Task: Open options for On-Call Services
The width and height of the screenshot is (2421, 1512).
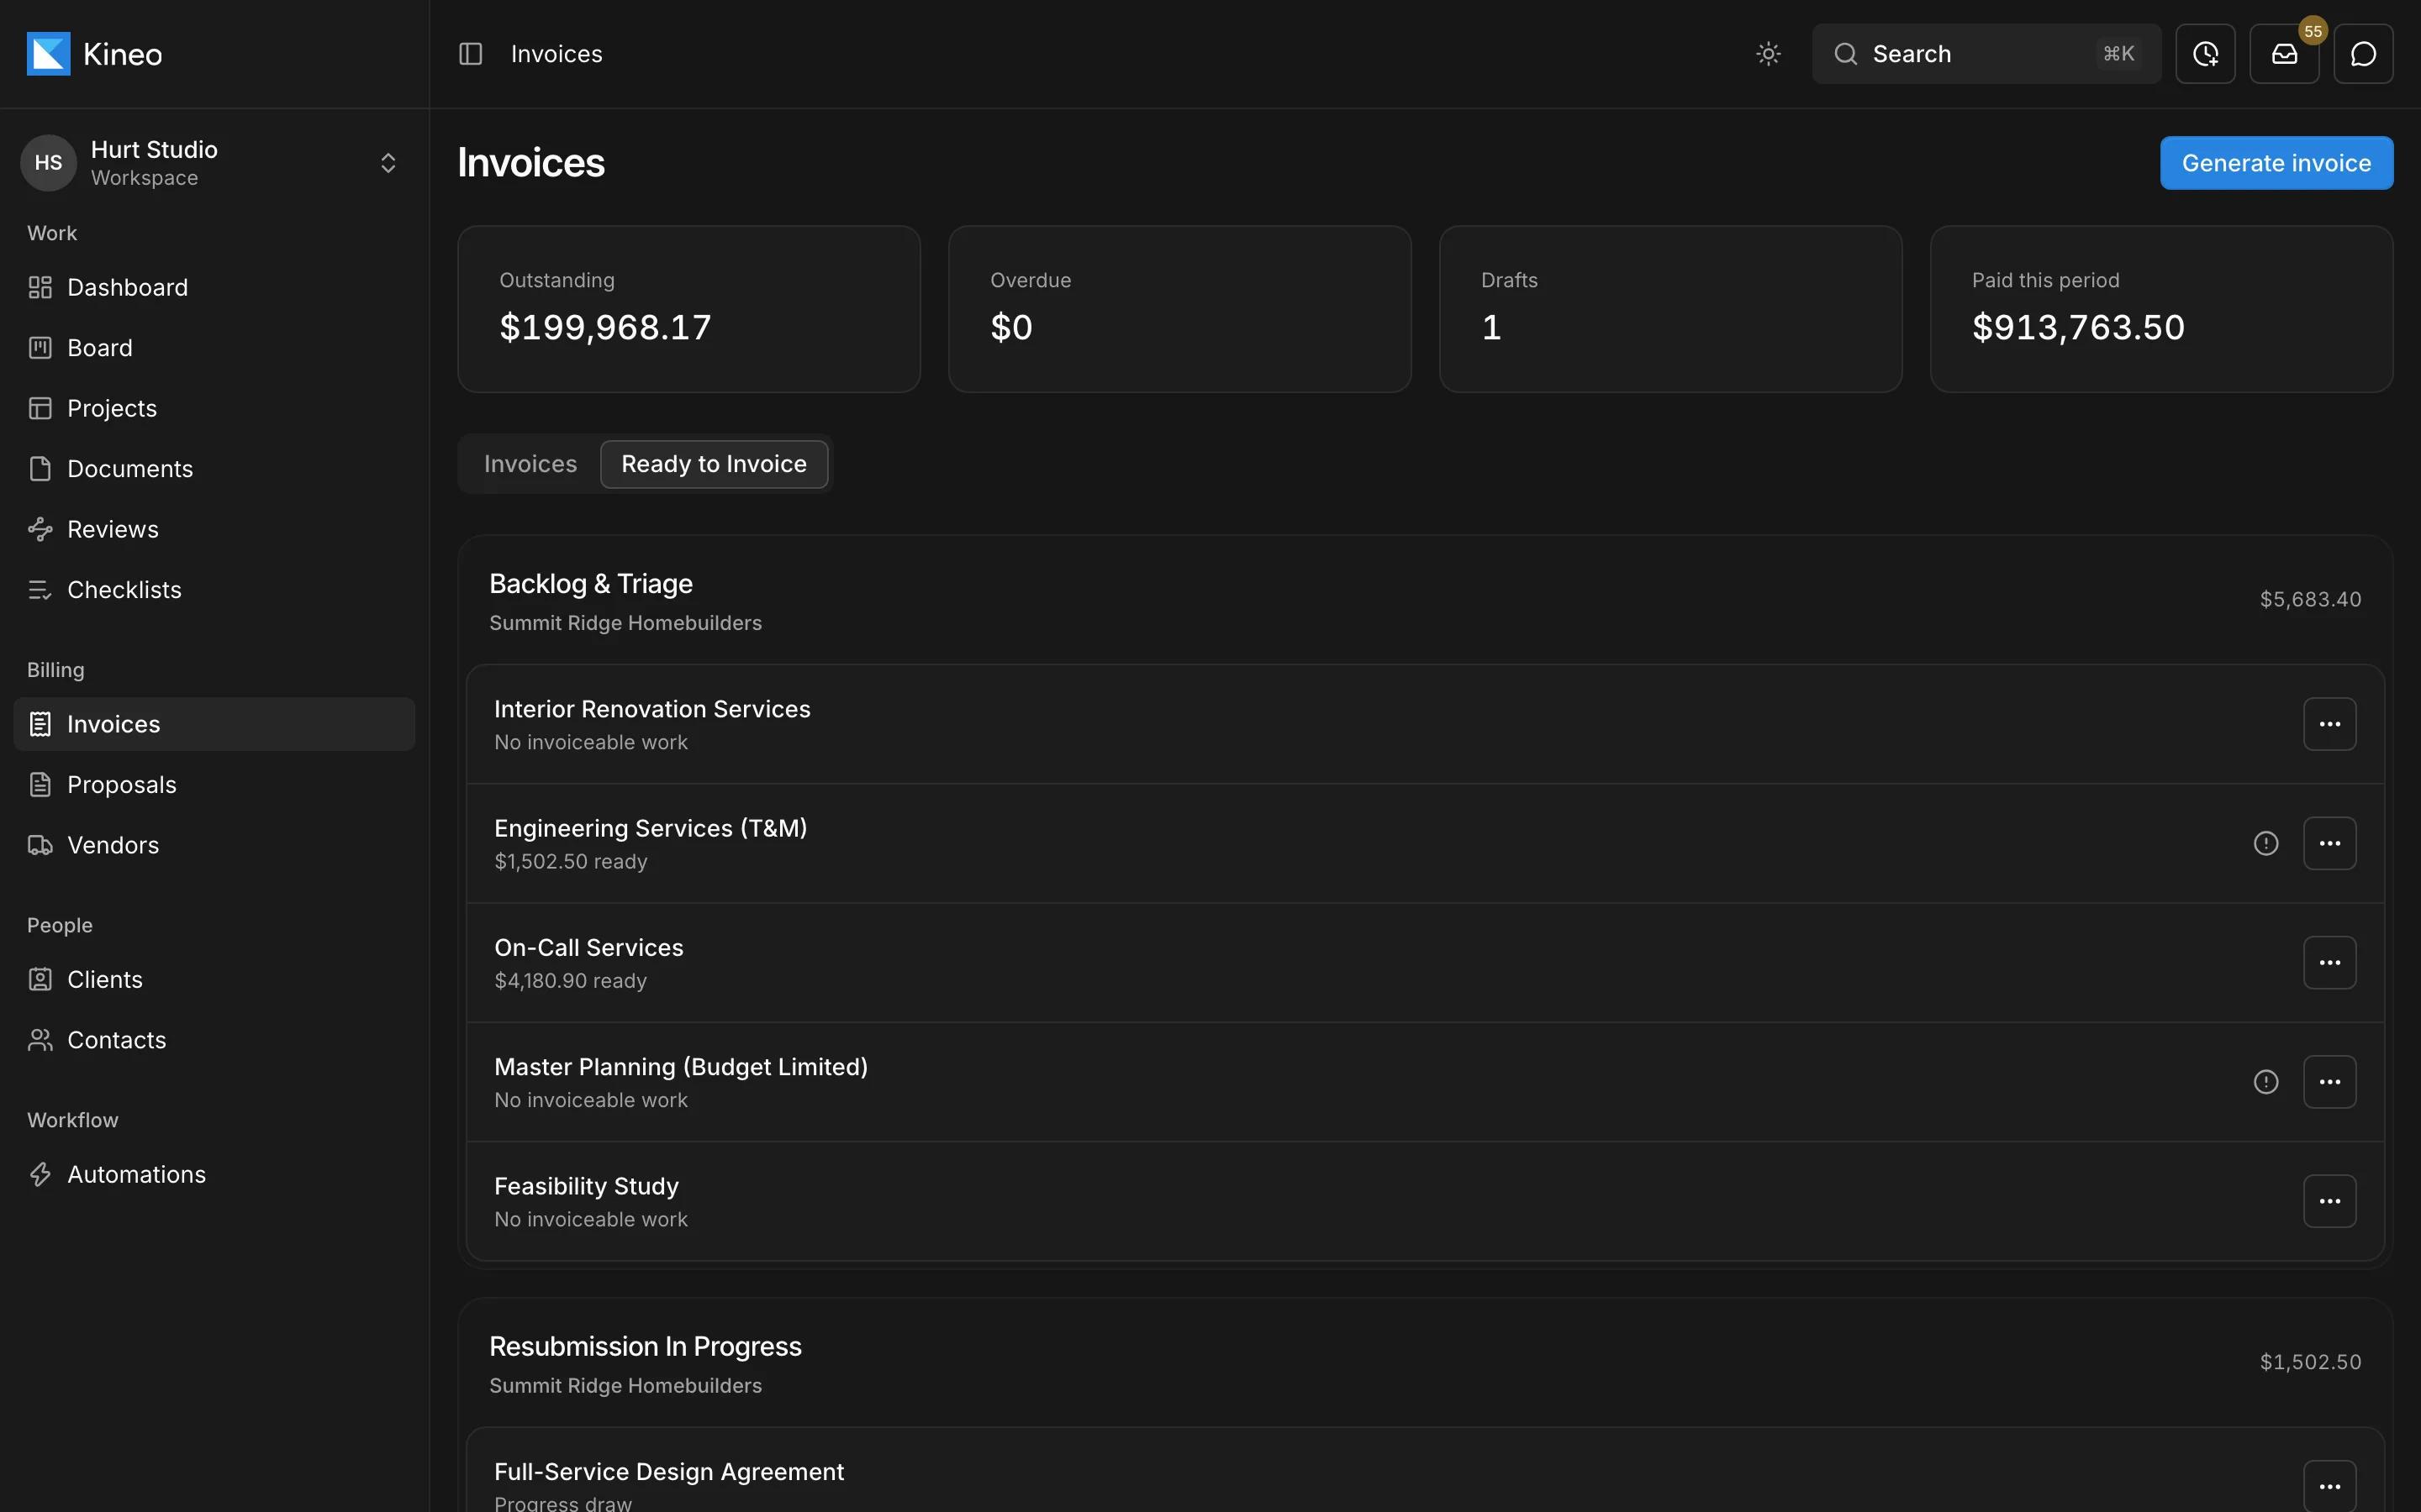Action: pyautogui.click(x=2329, y=962)
